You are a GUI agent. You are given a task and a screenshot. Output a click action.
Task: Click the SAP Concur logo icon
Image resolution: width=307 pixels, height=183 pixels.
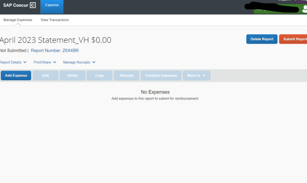(x=33, y=5)
